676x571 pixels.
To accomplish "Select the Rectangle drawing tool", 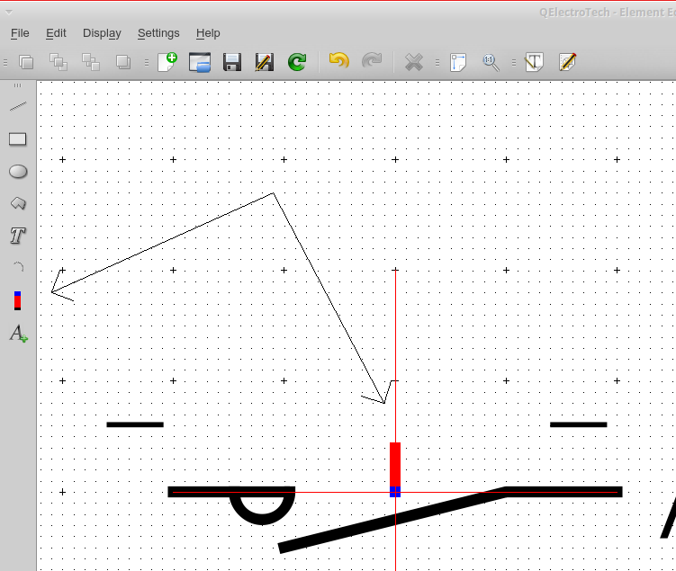I will [18, 139].
